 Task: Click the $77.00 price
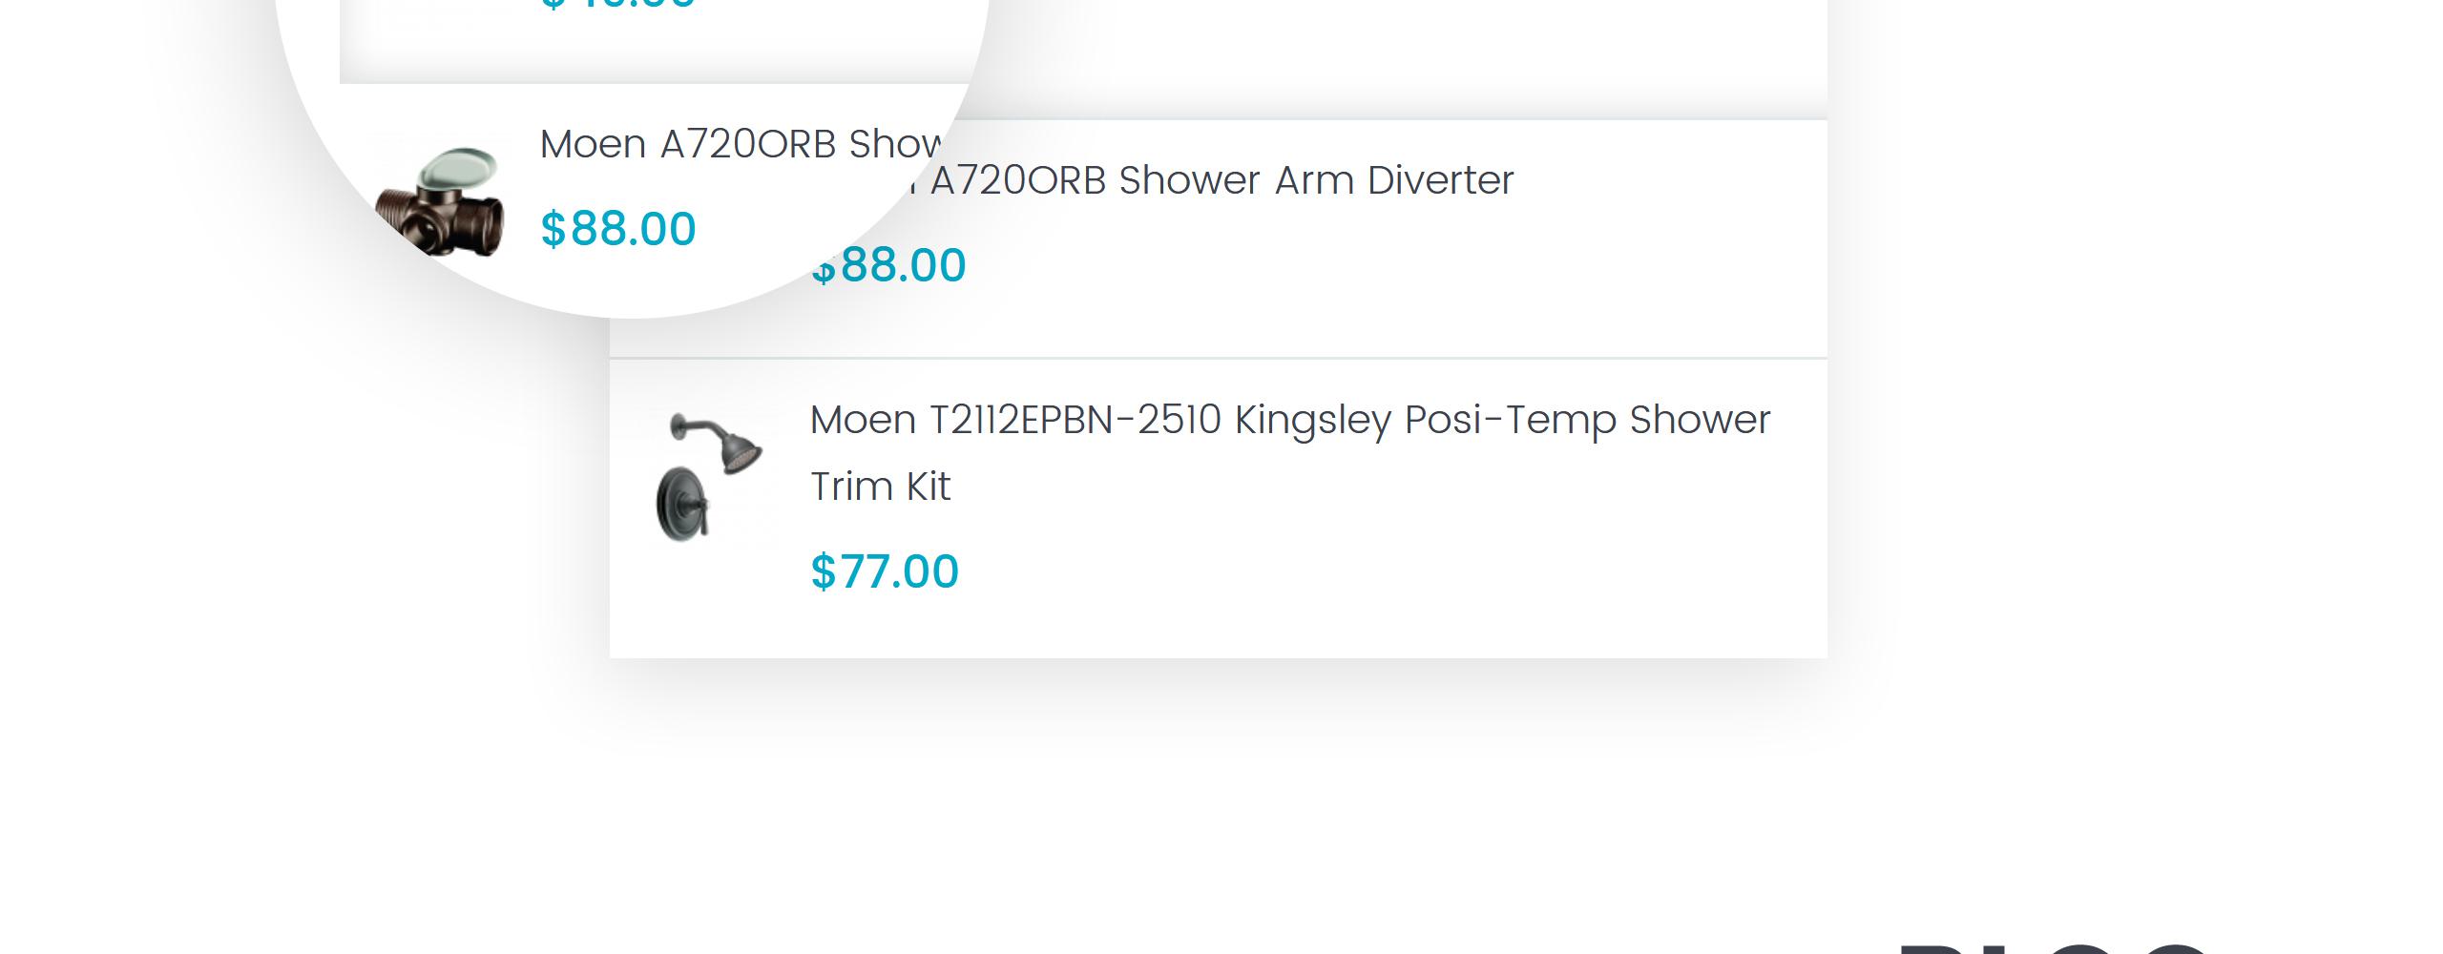point(885,571)
